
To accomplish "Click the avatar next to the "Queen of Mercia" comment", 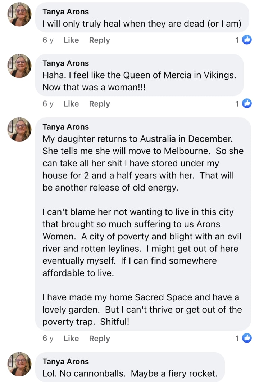I will [19, 66].
